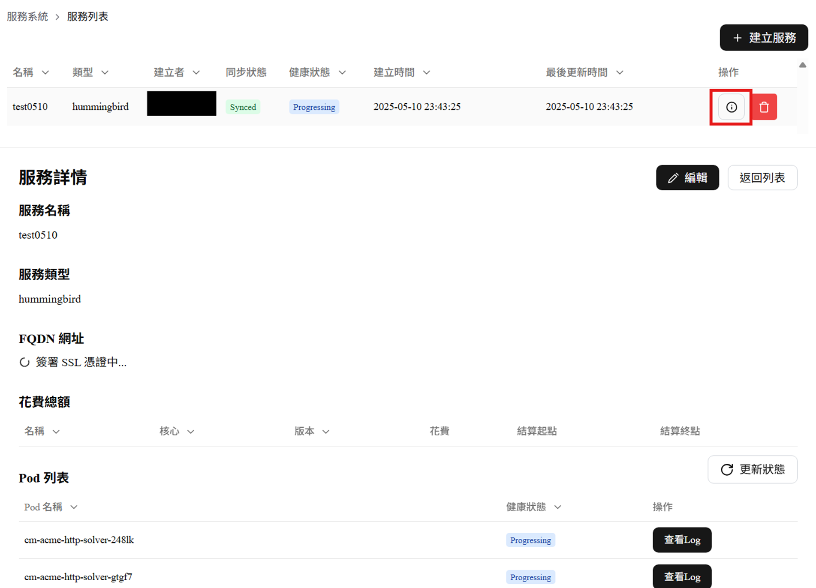Expand the service list 健康狀態 dropdown

point(342,73)
